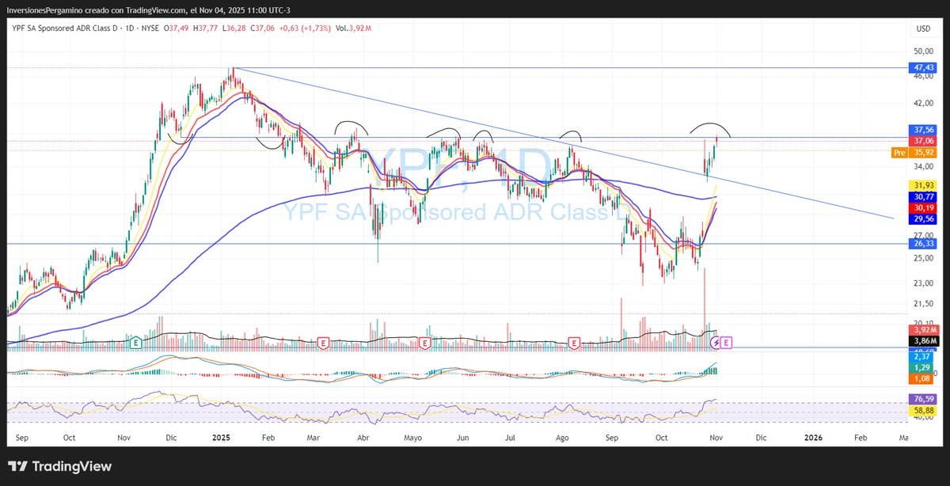
Task: Click the purple upcoming earnings E icon
Action: (x=728, y=343)
